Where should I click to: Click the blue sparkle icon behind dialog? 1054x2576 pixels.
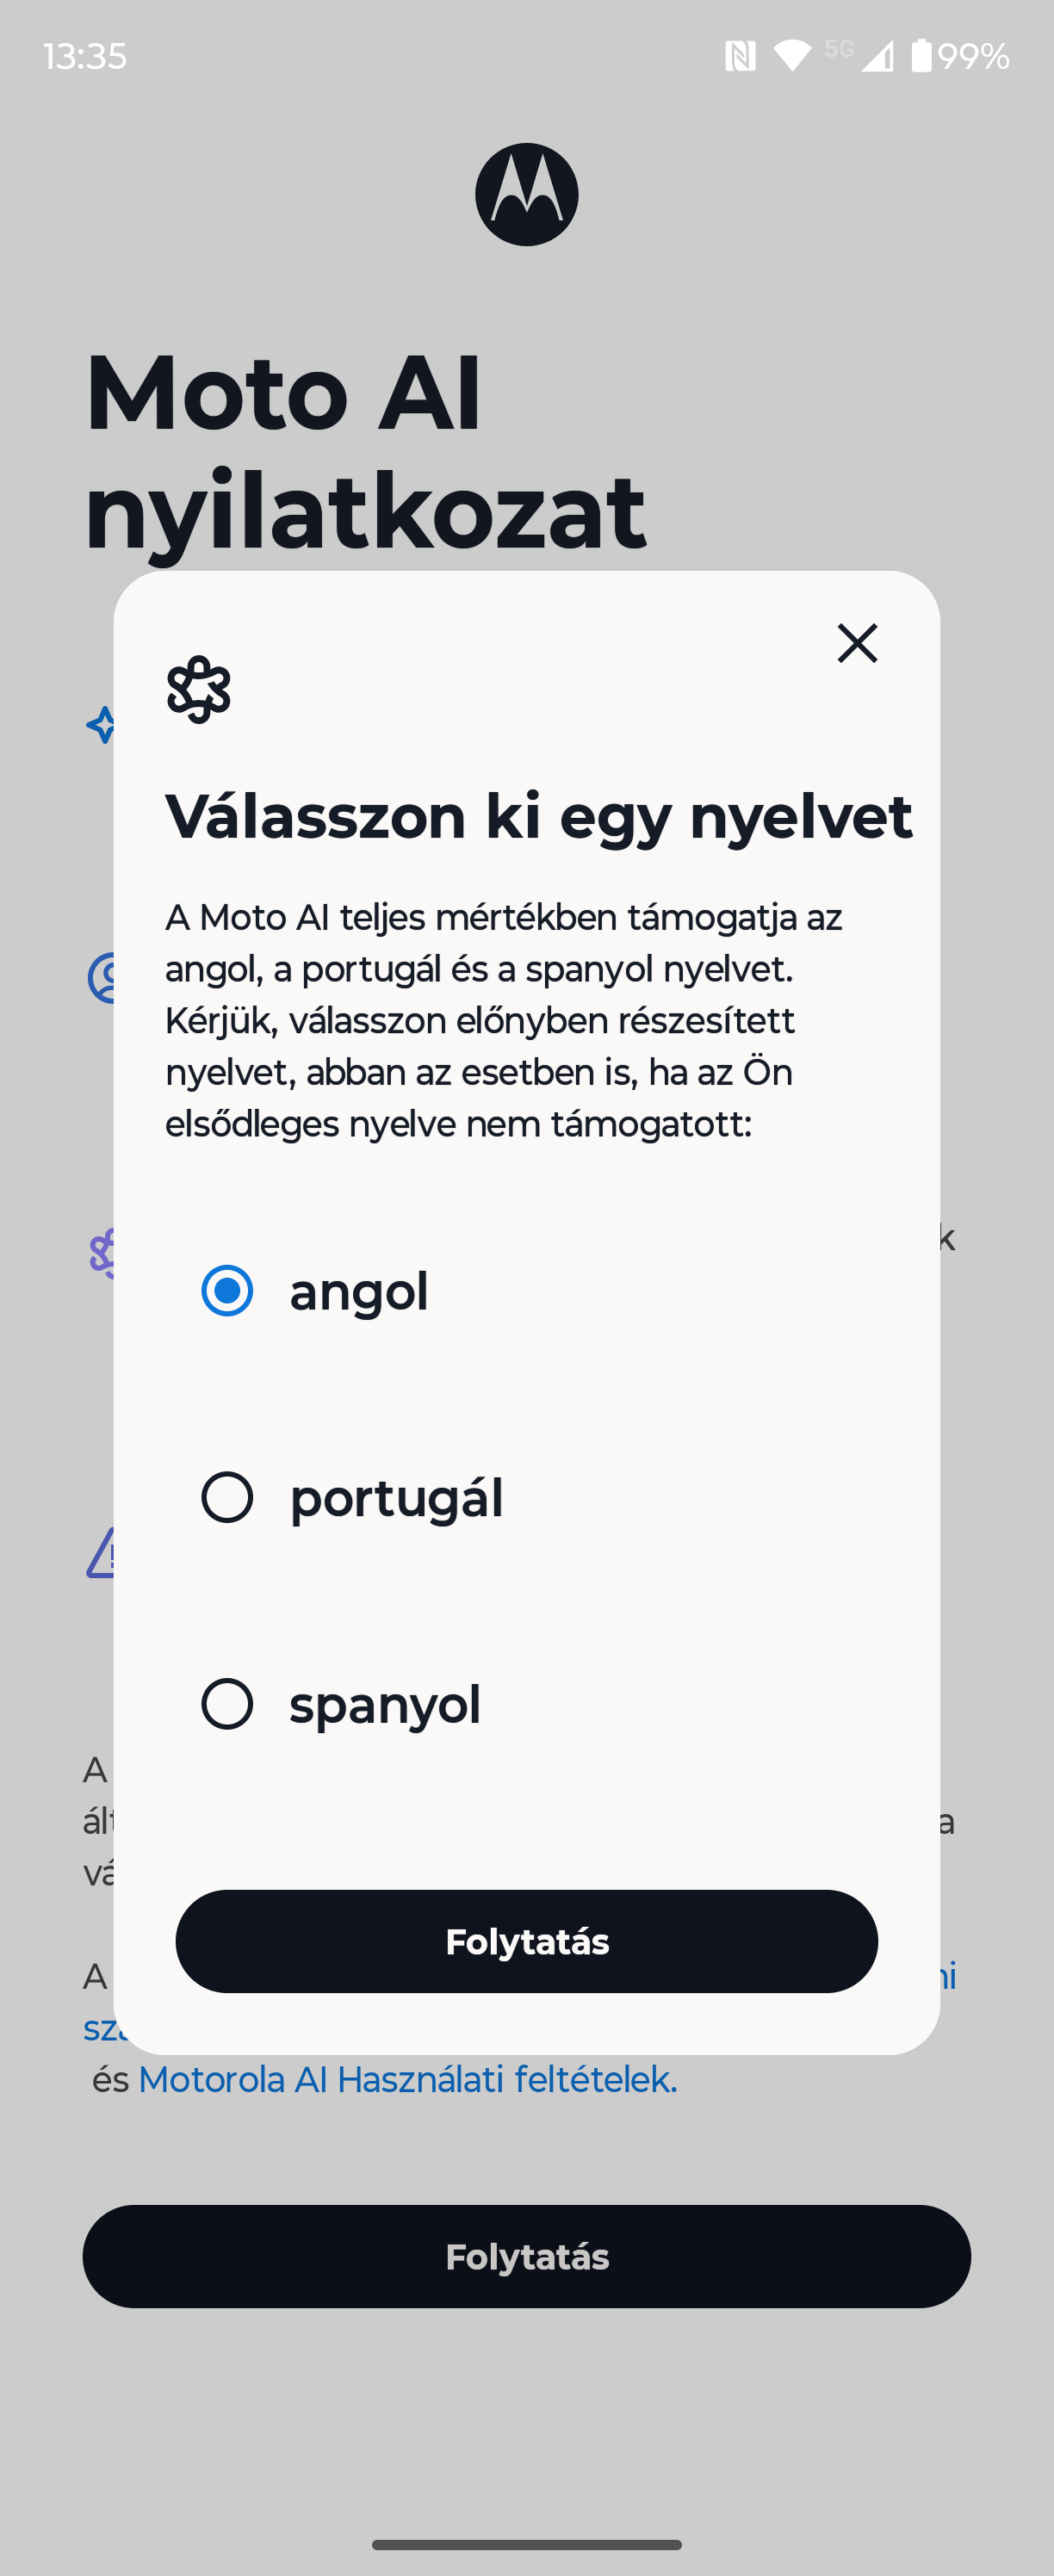pyautogui.click(x=101, y=725)
